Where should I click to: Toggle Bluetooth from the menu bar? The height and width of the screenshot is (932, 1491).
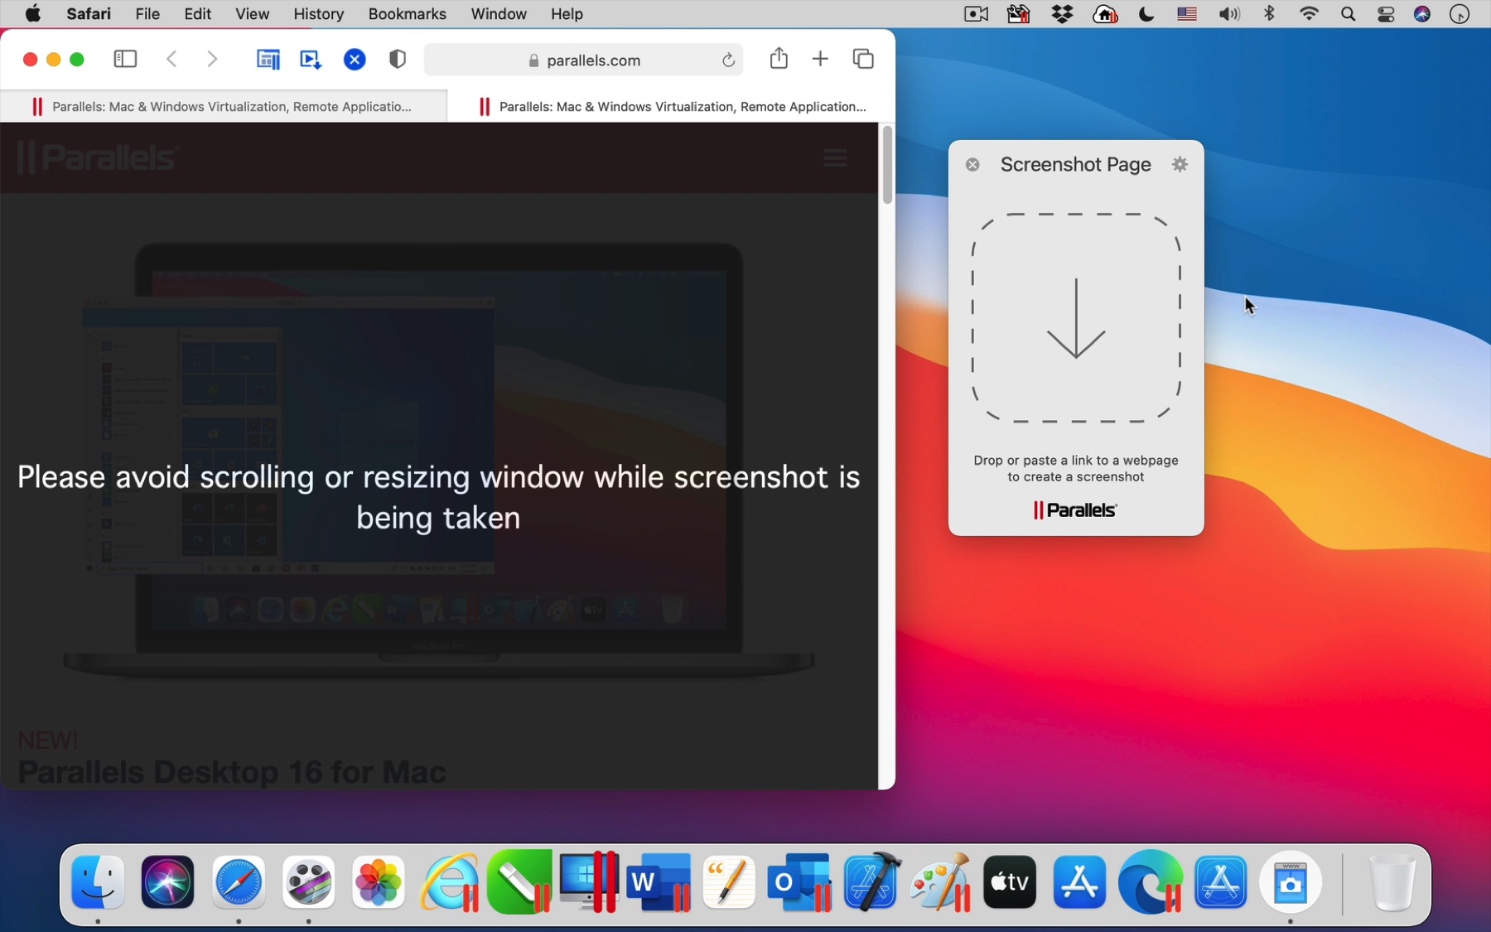[1270, 14]
